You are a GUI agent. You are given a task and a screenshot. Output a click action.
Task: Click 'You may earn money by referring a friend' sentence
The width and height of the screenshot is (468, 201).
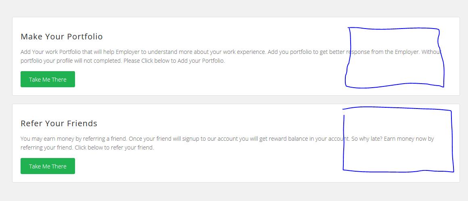tap(74, 139)
